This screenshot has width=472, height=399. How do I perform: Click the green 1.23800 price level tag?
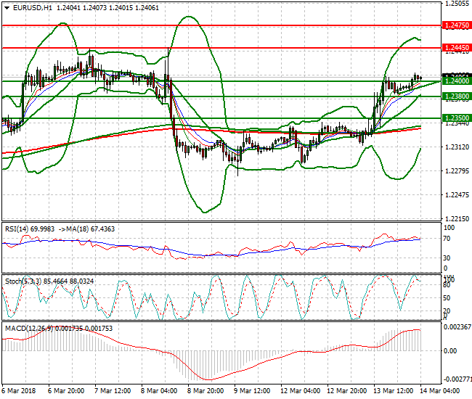click(x=457, y=96)
